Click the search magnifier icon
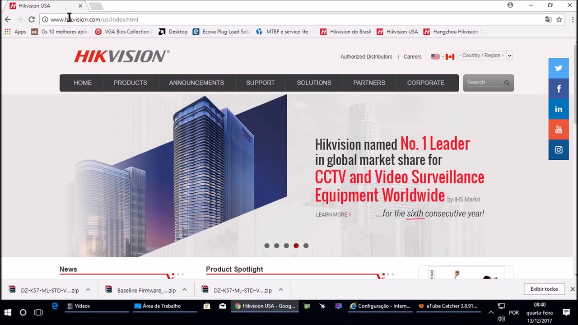Viewport: 578px width, 325px height. coord(507,83)
